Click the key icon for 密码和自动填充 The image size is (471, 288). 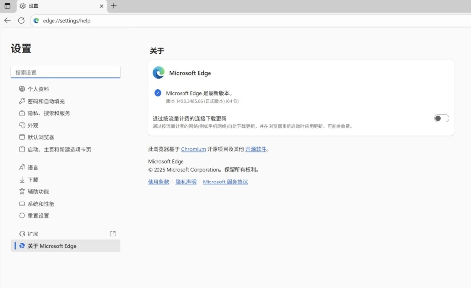22,101
